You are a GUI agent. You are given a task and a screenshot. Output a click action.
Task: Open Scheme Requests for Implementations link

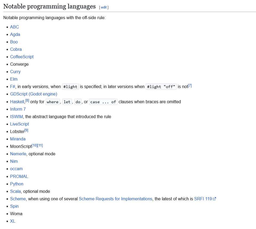tap(116, 199)
